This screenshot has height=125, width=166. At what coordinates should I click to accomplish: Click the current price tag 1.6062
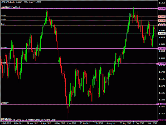pyautogui.click(x=162, y=34)
